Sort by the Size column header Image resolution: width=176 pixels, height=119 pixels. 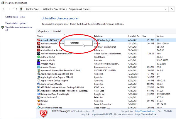144,36
